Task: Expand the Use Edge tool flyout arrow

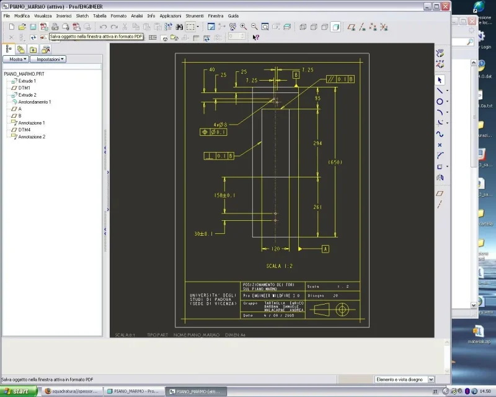Action: click(x=447, y=166)
